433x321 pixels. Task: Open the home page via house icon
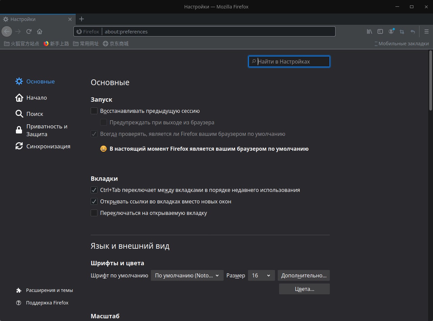pos(40,31)
